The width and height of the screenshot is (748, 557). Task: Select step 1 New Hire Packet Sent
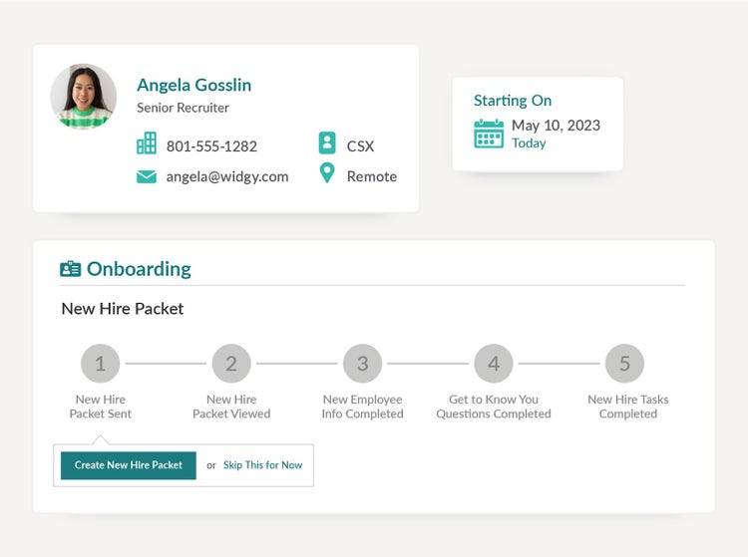pyautogui.click(x=101, y=364)
